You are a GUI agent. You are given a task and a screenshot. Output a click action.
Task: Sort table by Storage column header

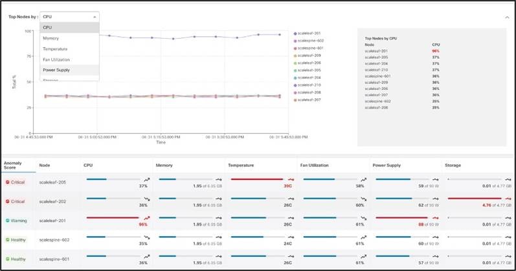click(453, 165)
